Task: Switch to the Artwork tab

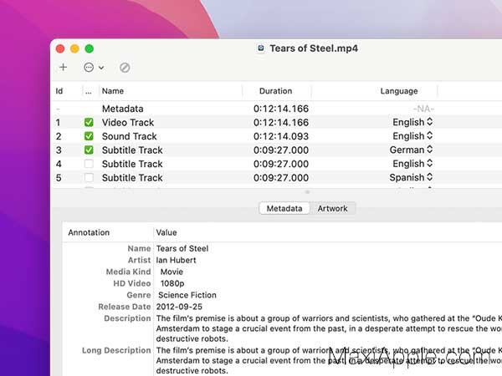Action: click(332, 208)
